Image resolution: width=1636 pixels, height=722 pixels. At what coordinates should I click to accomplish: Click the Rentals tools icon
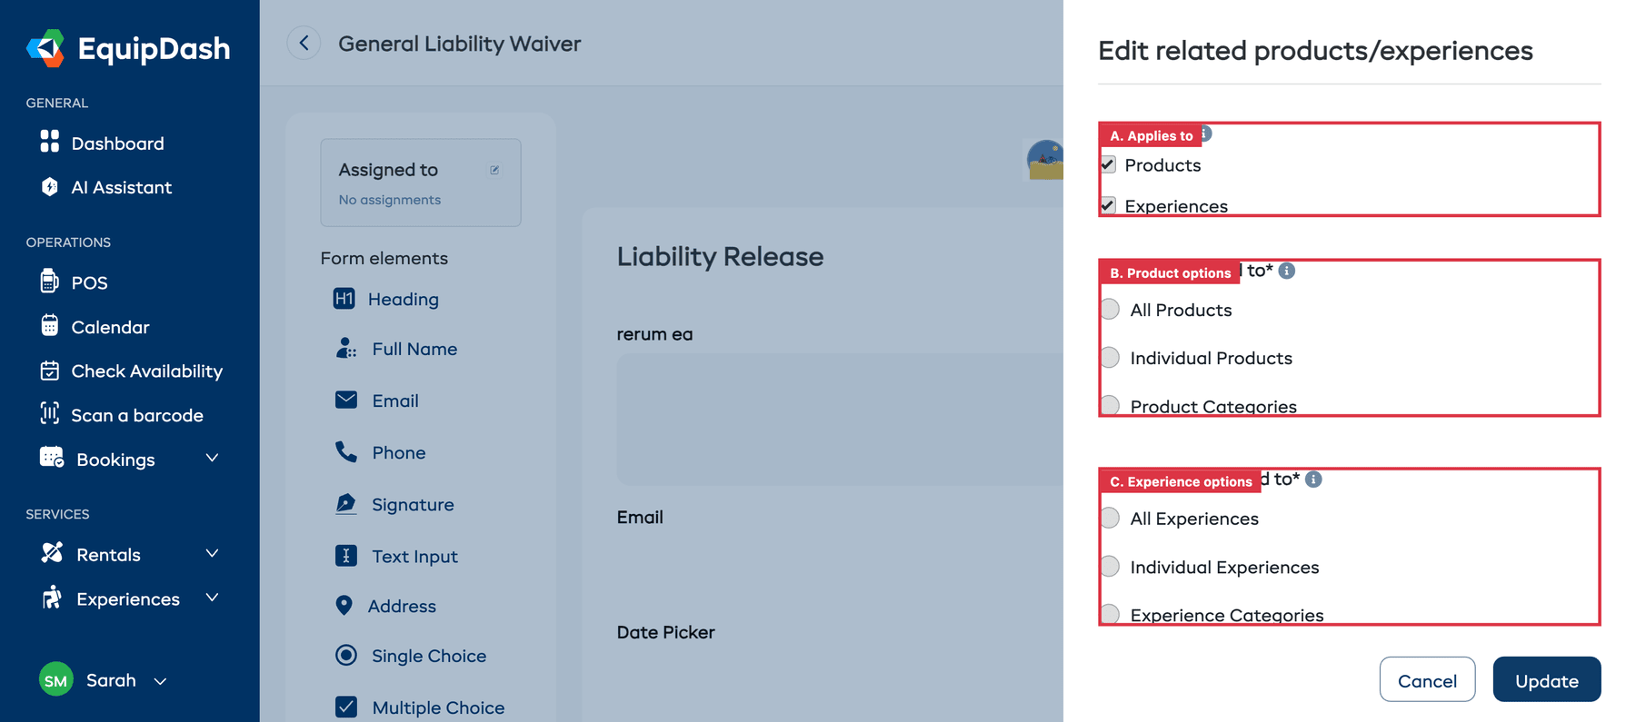pos(52,553)
